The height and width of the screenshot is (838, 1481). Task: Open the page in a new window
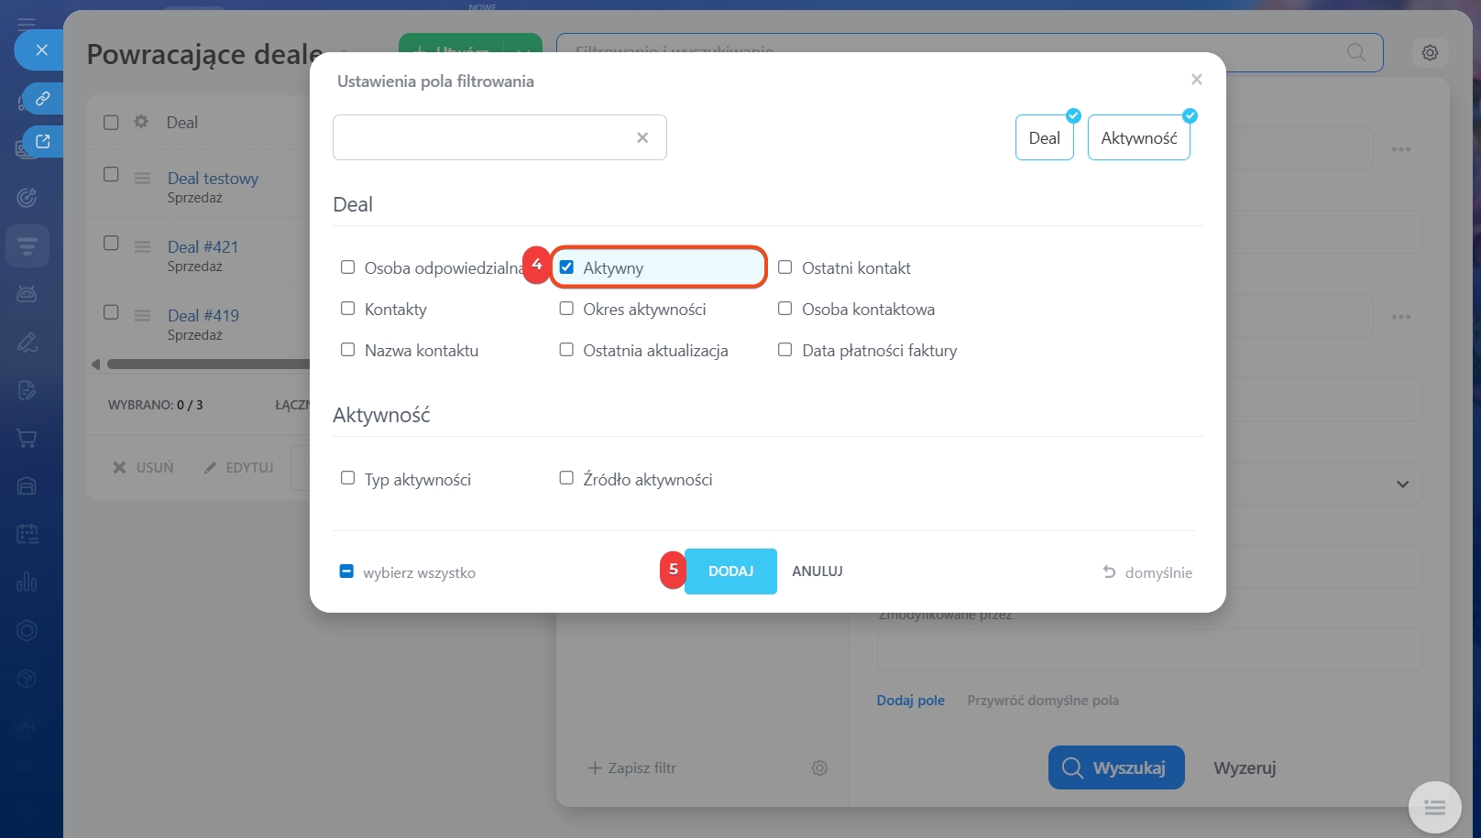[43, 142]
